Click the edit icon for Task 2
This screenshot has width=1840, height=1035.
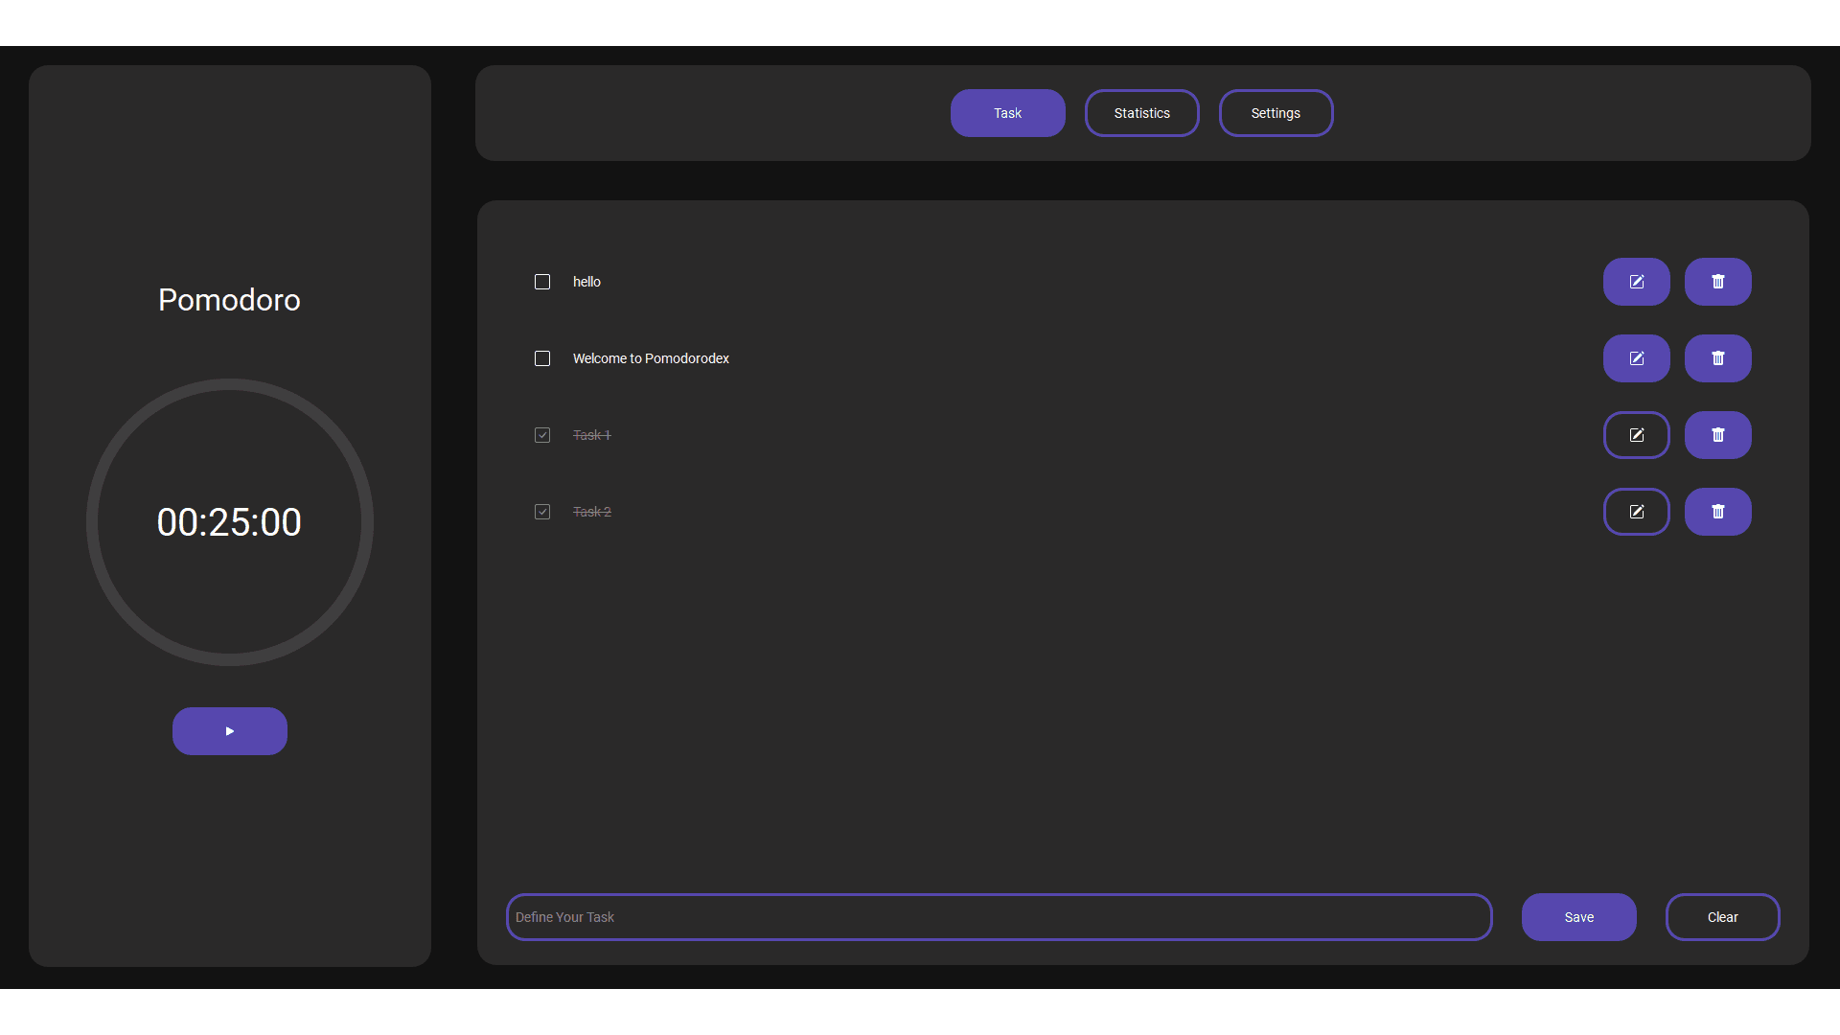point(1636,512)
